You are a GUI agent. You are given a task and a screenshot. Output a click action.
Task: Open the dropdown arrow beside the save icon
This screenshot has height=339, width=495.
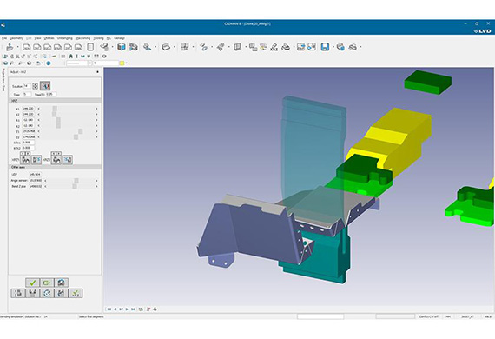333,47
